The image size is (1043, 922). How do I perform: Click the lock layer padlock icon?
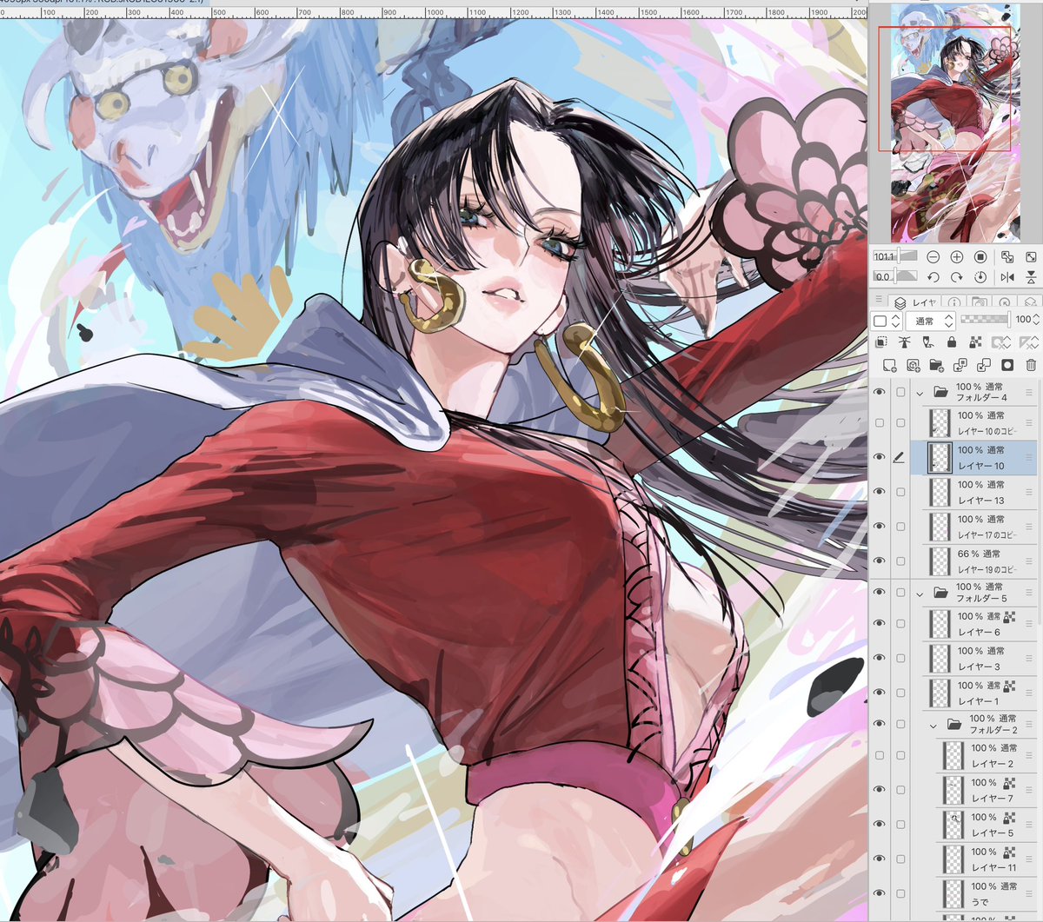pos(951,342)
